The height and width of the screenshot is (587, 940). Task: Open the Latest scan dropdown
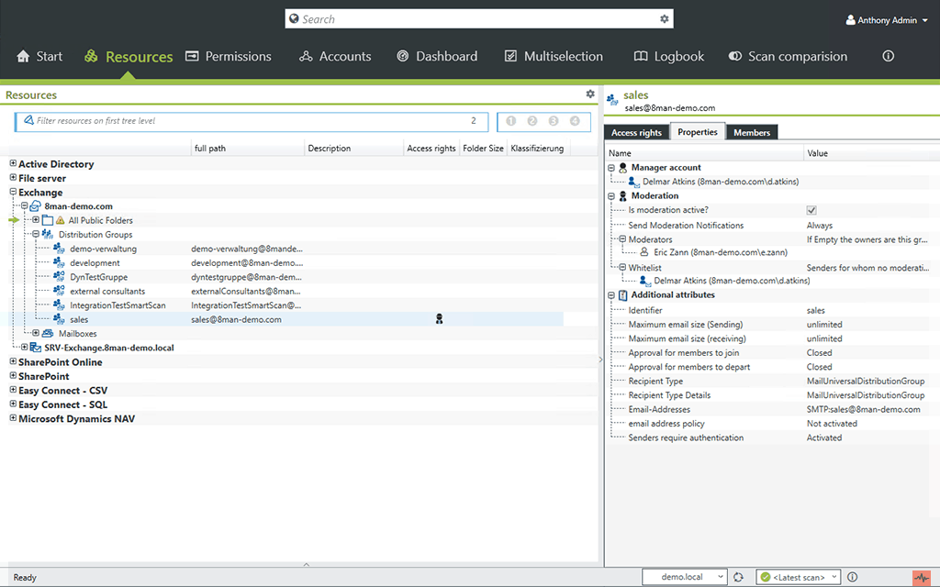point(834,577)
